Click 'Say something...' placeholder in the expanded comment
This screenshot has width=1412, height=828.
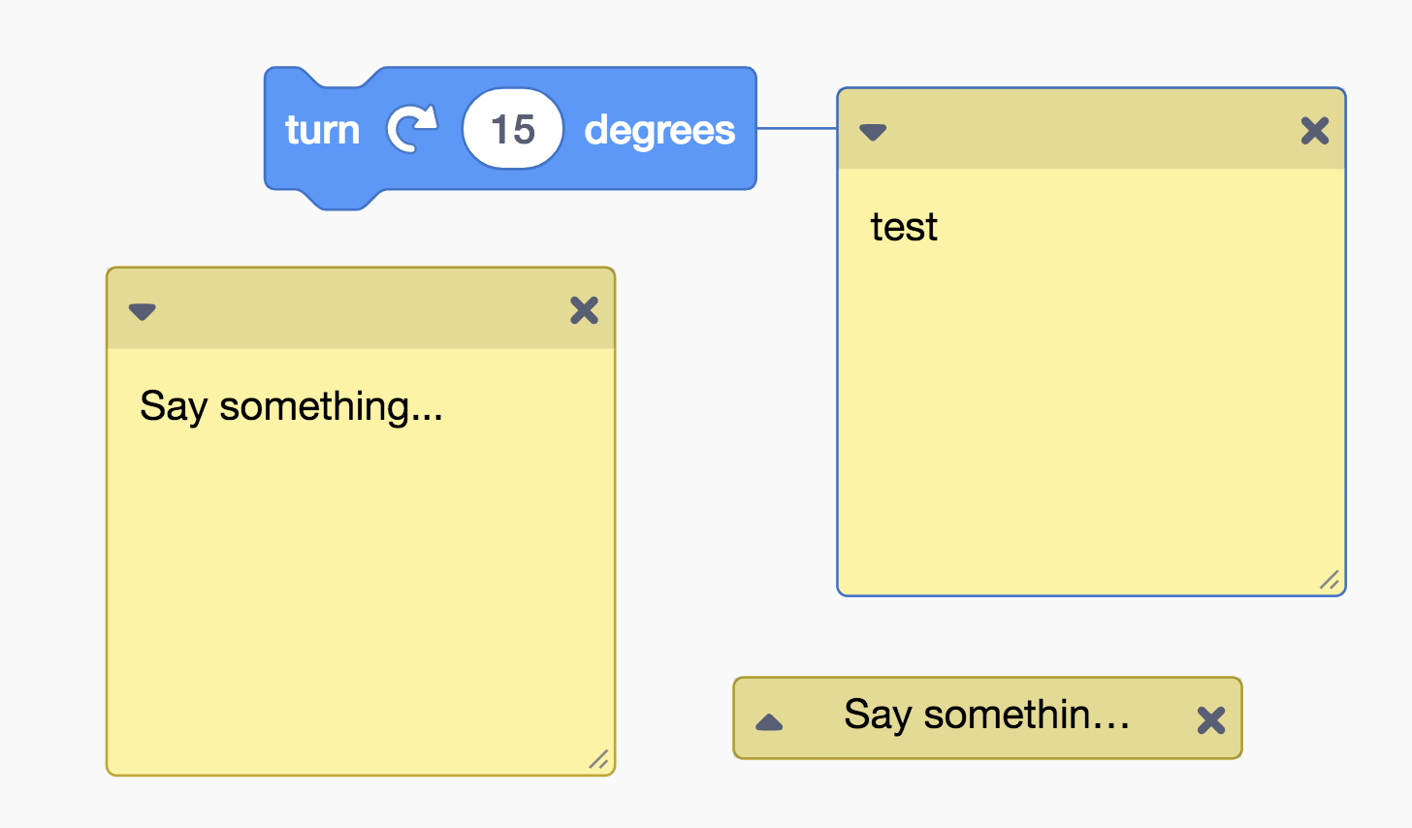click(291, 406)
